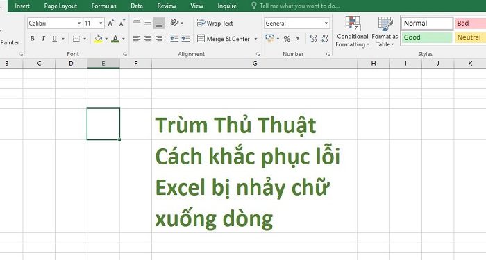Click Tell me what you want to do box

tap(295, 6)
